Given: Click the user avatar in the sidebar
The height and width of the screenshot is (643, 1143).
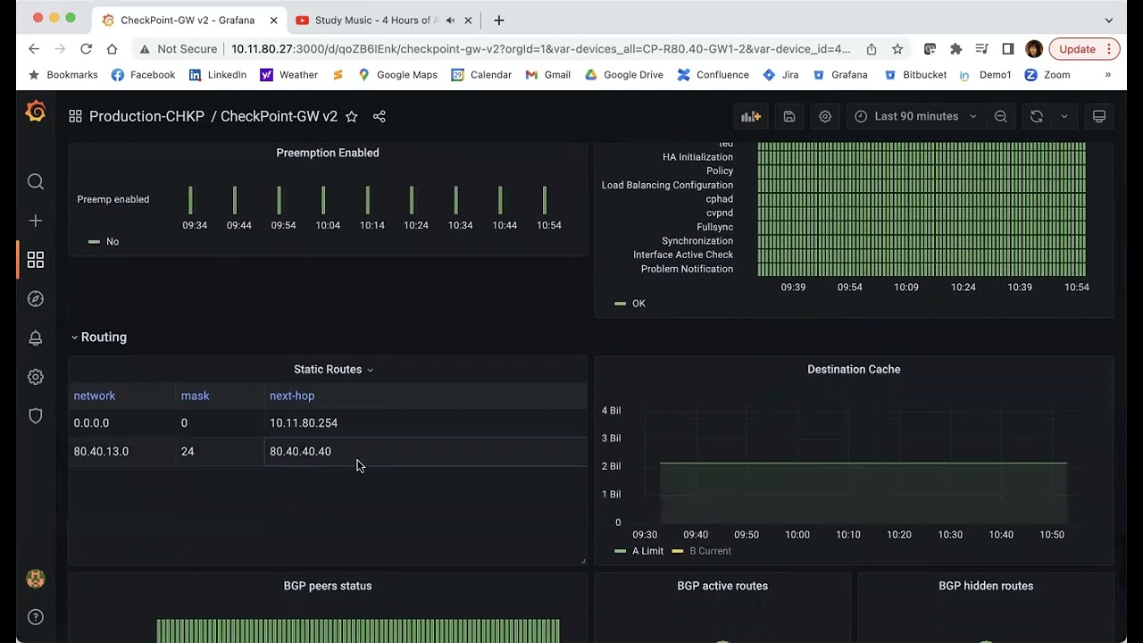Looking at the screenshot, I should (x=36, y=579).
